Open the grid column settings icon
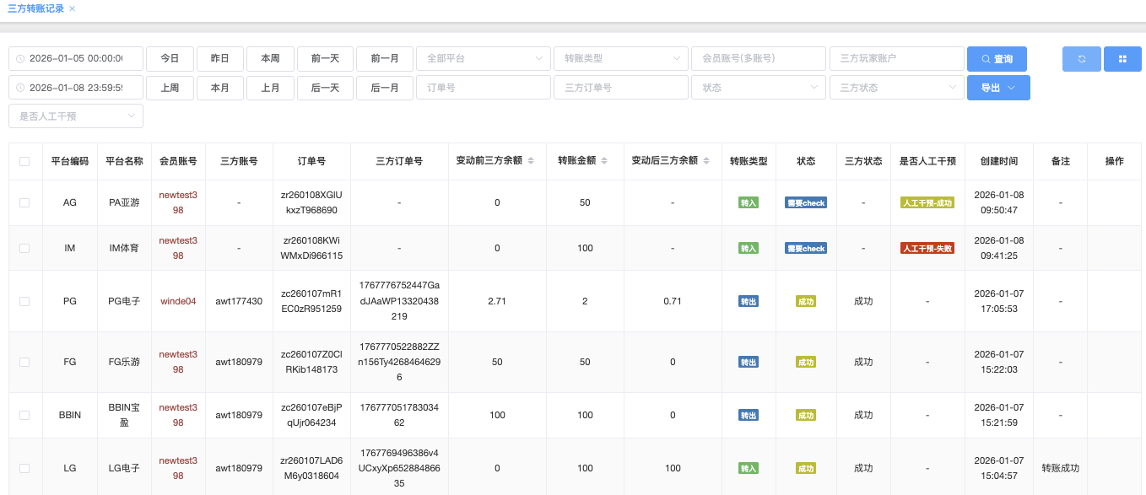The height and width of the screenshot is (495, 1146). click(1122, 59)
